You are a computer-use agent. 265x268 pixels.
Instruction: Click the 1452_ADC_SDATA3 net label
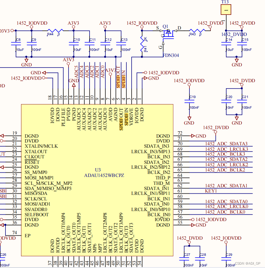tap(226, 144)
